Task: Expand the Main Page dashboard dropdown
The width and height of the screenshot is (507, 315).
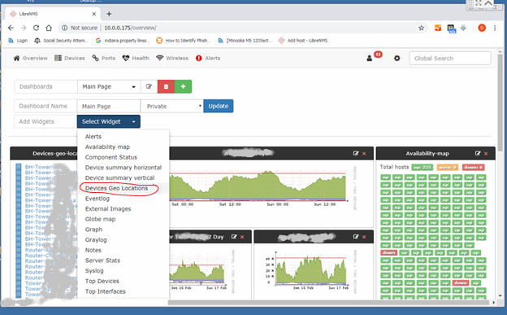Action: click(109, 86)
